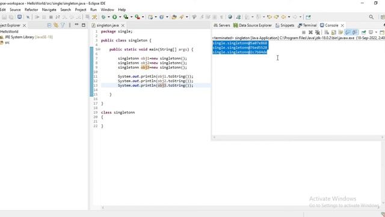Click the Pin Console icon
Viewport: 385px width, 217px height.
point(363,32)
